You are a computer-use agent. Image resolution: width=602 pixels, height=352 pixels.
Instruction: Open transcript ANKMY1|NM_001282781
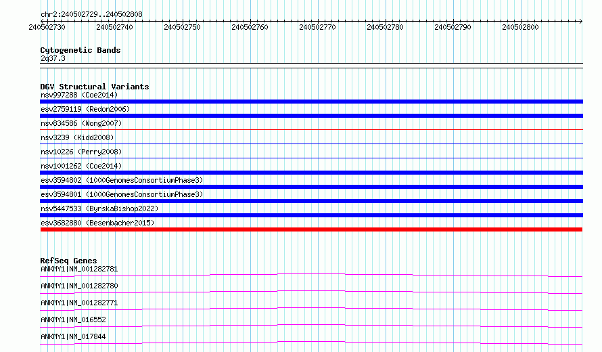coord(79,269)
